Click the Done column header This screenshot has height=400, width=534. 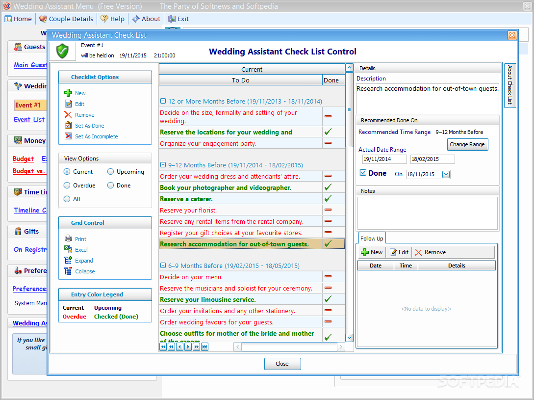[333, 80]
